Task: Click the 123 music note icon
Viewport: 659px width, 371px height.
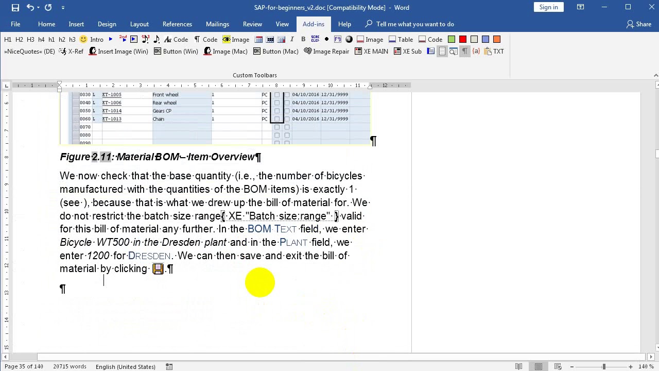Action: click(145, 39)
